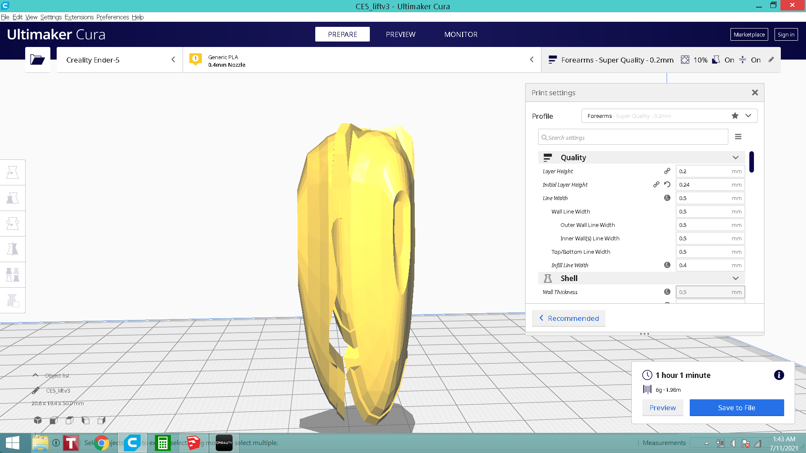Select the Move tool in left toolbar
Viewport: 806px width, 453px height.
click(x=13, y=172)
